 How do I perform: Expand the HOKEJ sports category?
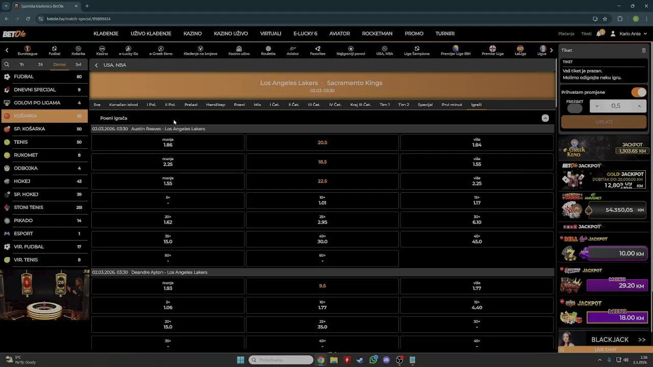(44, 181)
